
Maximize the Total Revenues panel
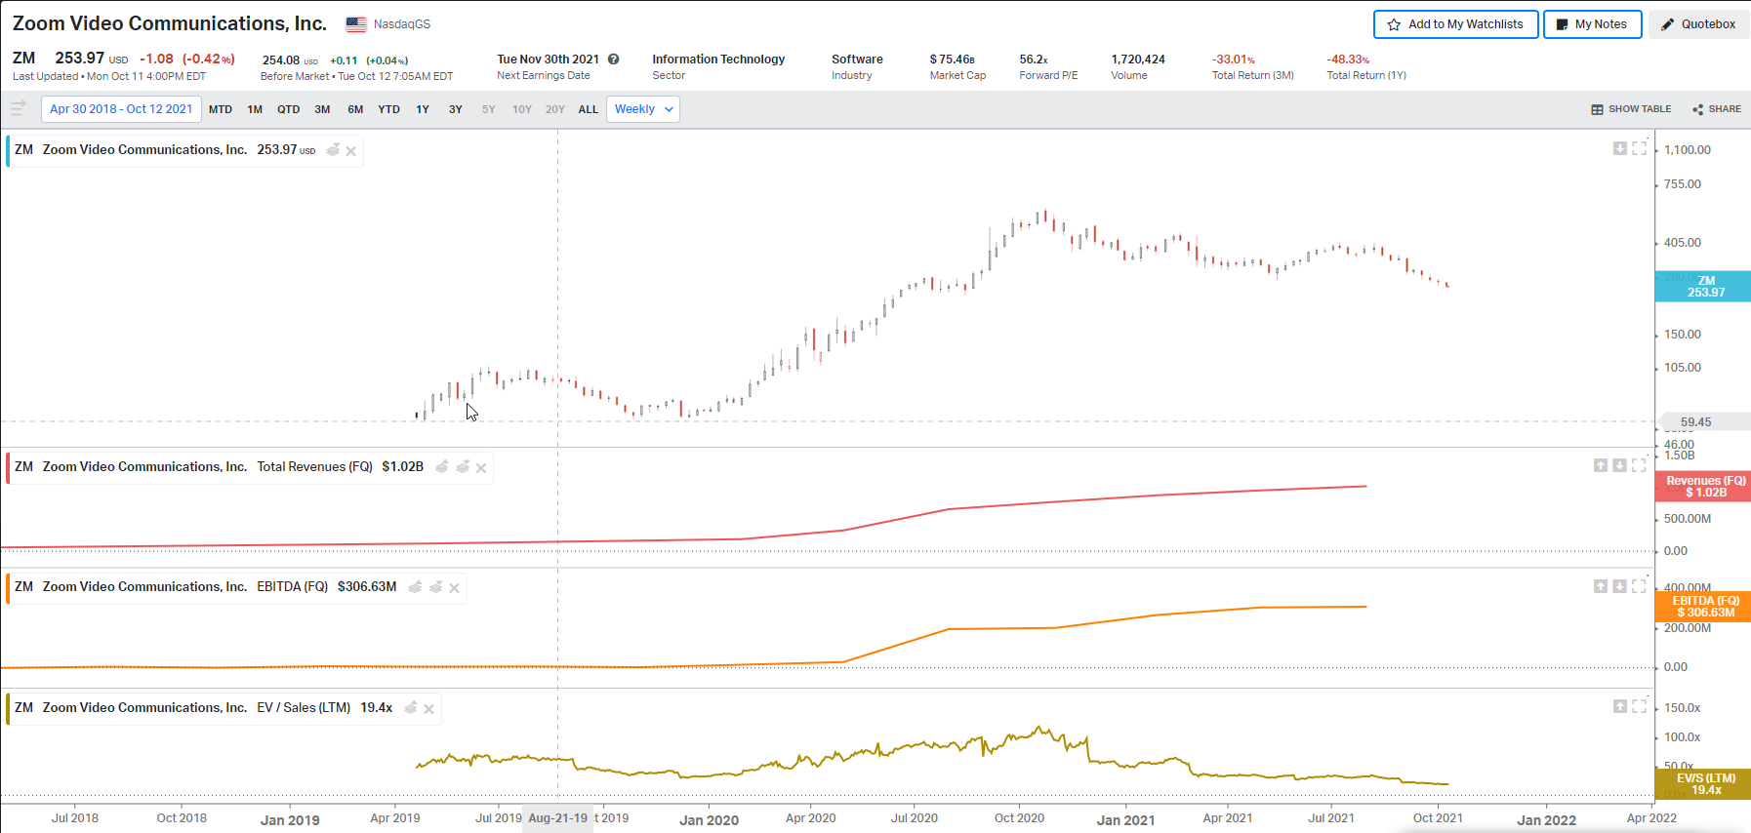coord(1640,465)
